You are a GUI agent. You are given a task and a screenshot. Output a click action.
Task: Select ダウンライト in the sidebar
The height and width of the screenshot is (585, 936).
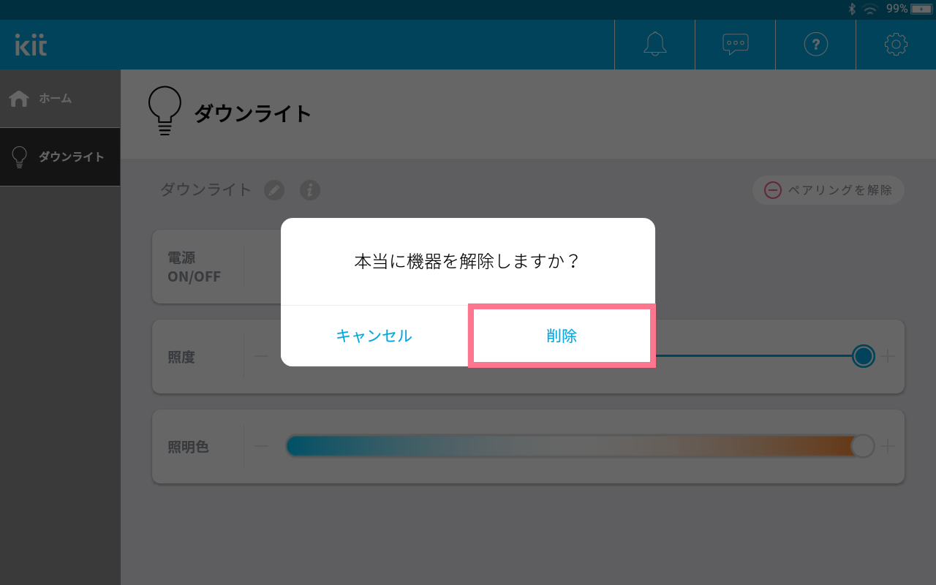click(x=60, y=156)
